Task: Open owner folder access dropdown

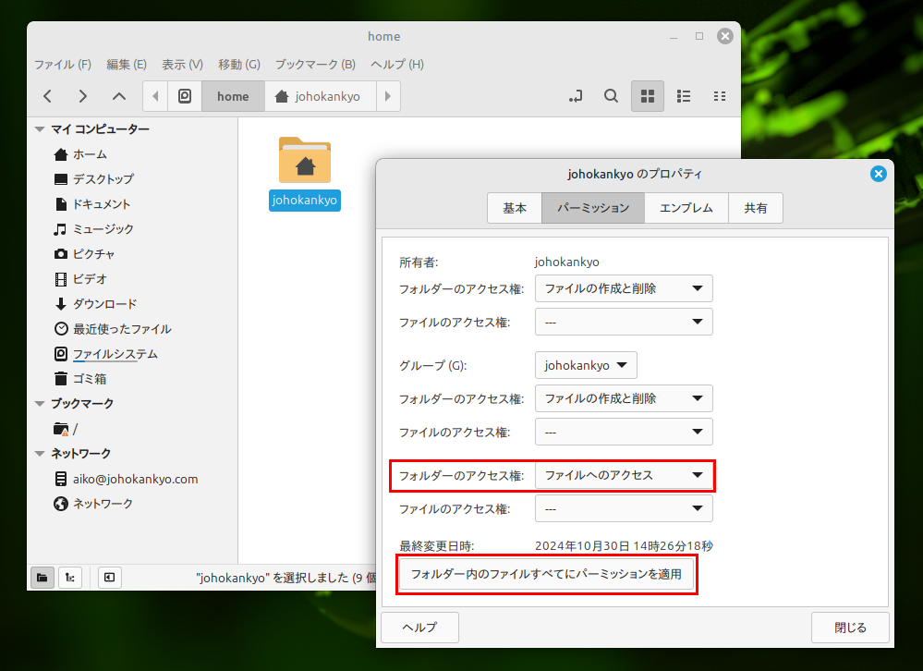Action: 624,288
